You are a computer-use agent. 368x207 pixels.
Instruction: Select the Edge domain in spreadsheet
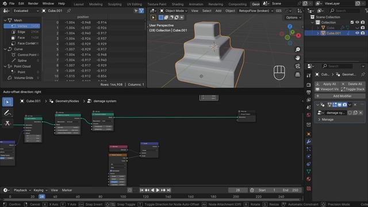click(22, 32)
